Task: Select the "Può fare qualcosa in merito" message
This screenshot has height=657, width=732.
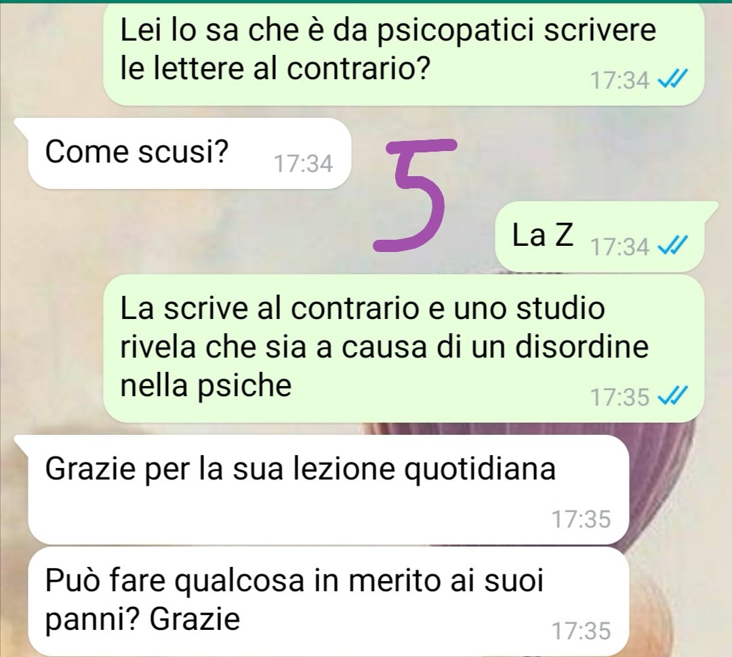Action: (x=327, y=602)
